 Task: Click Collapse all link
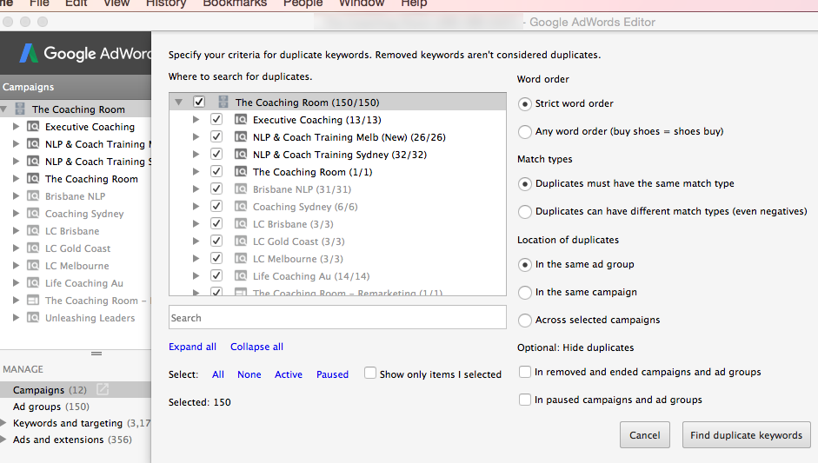click(x=256, y=347)
